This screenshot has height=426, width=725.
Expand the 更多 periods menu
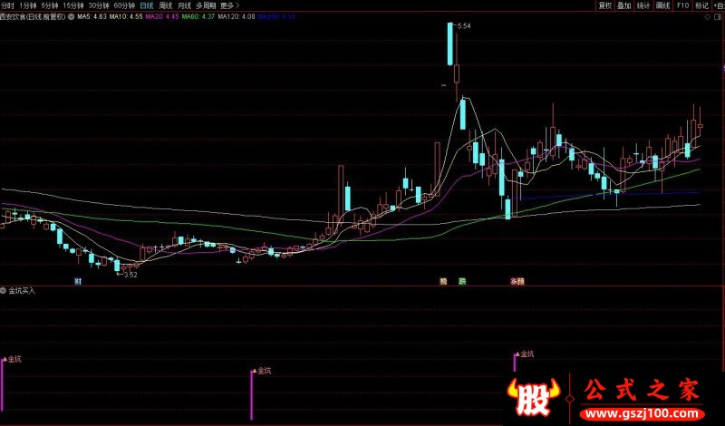click(x=229, y=5)
